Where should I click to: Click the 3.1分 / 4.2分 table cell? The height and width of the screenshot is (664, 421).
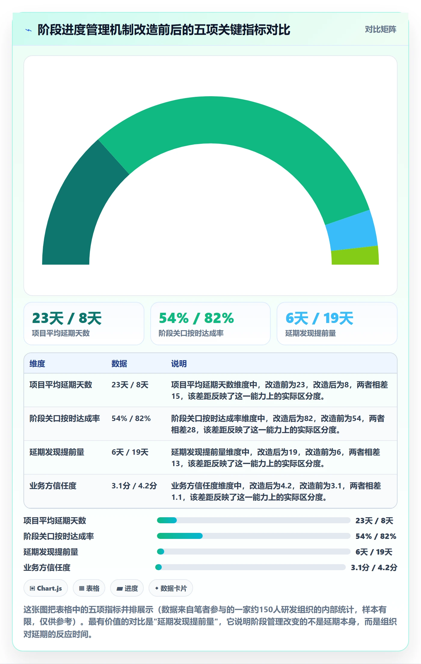coord(134,486)
